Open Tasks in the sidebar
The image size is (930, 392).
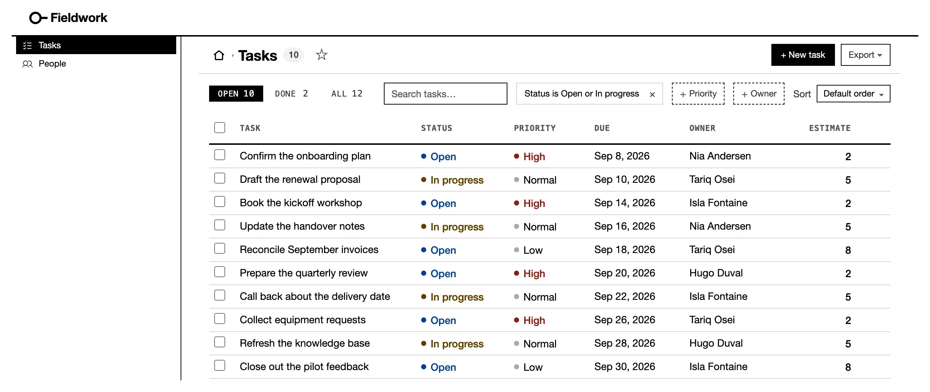pos(96,45)
